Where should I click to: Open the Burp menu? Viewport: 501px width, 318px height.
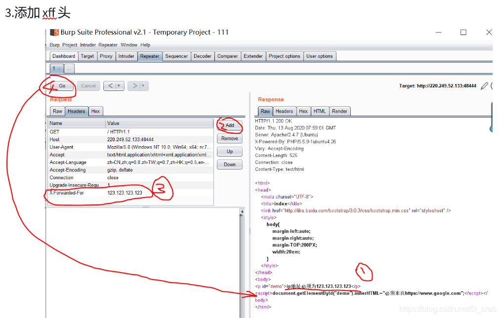(x=54, y=45)
